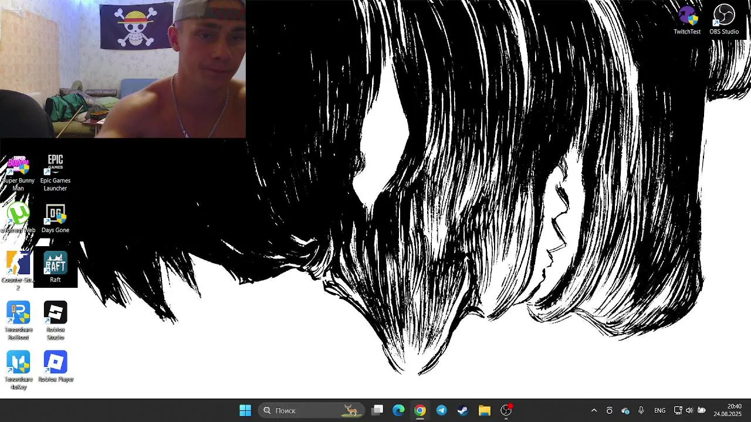Viewport: 751px width, 422px height.
Task: Select the Tenorshare 4uKey desktop icon
Action: (18, 370)
